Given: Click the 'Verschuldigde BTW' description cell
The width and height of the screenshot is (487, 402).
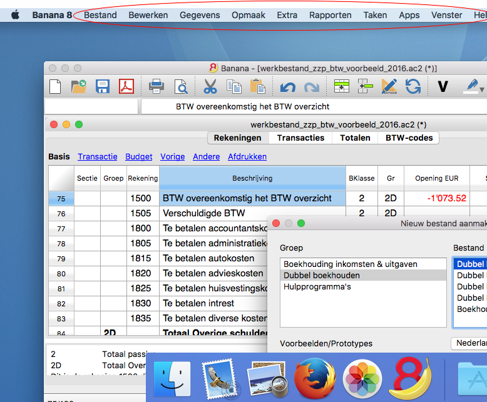Looking at the screenshot, I should coord(252,213).
